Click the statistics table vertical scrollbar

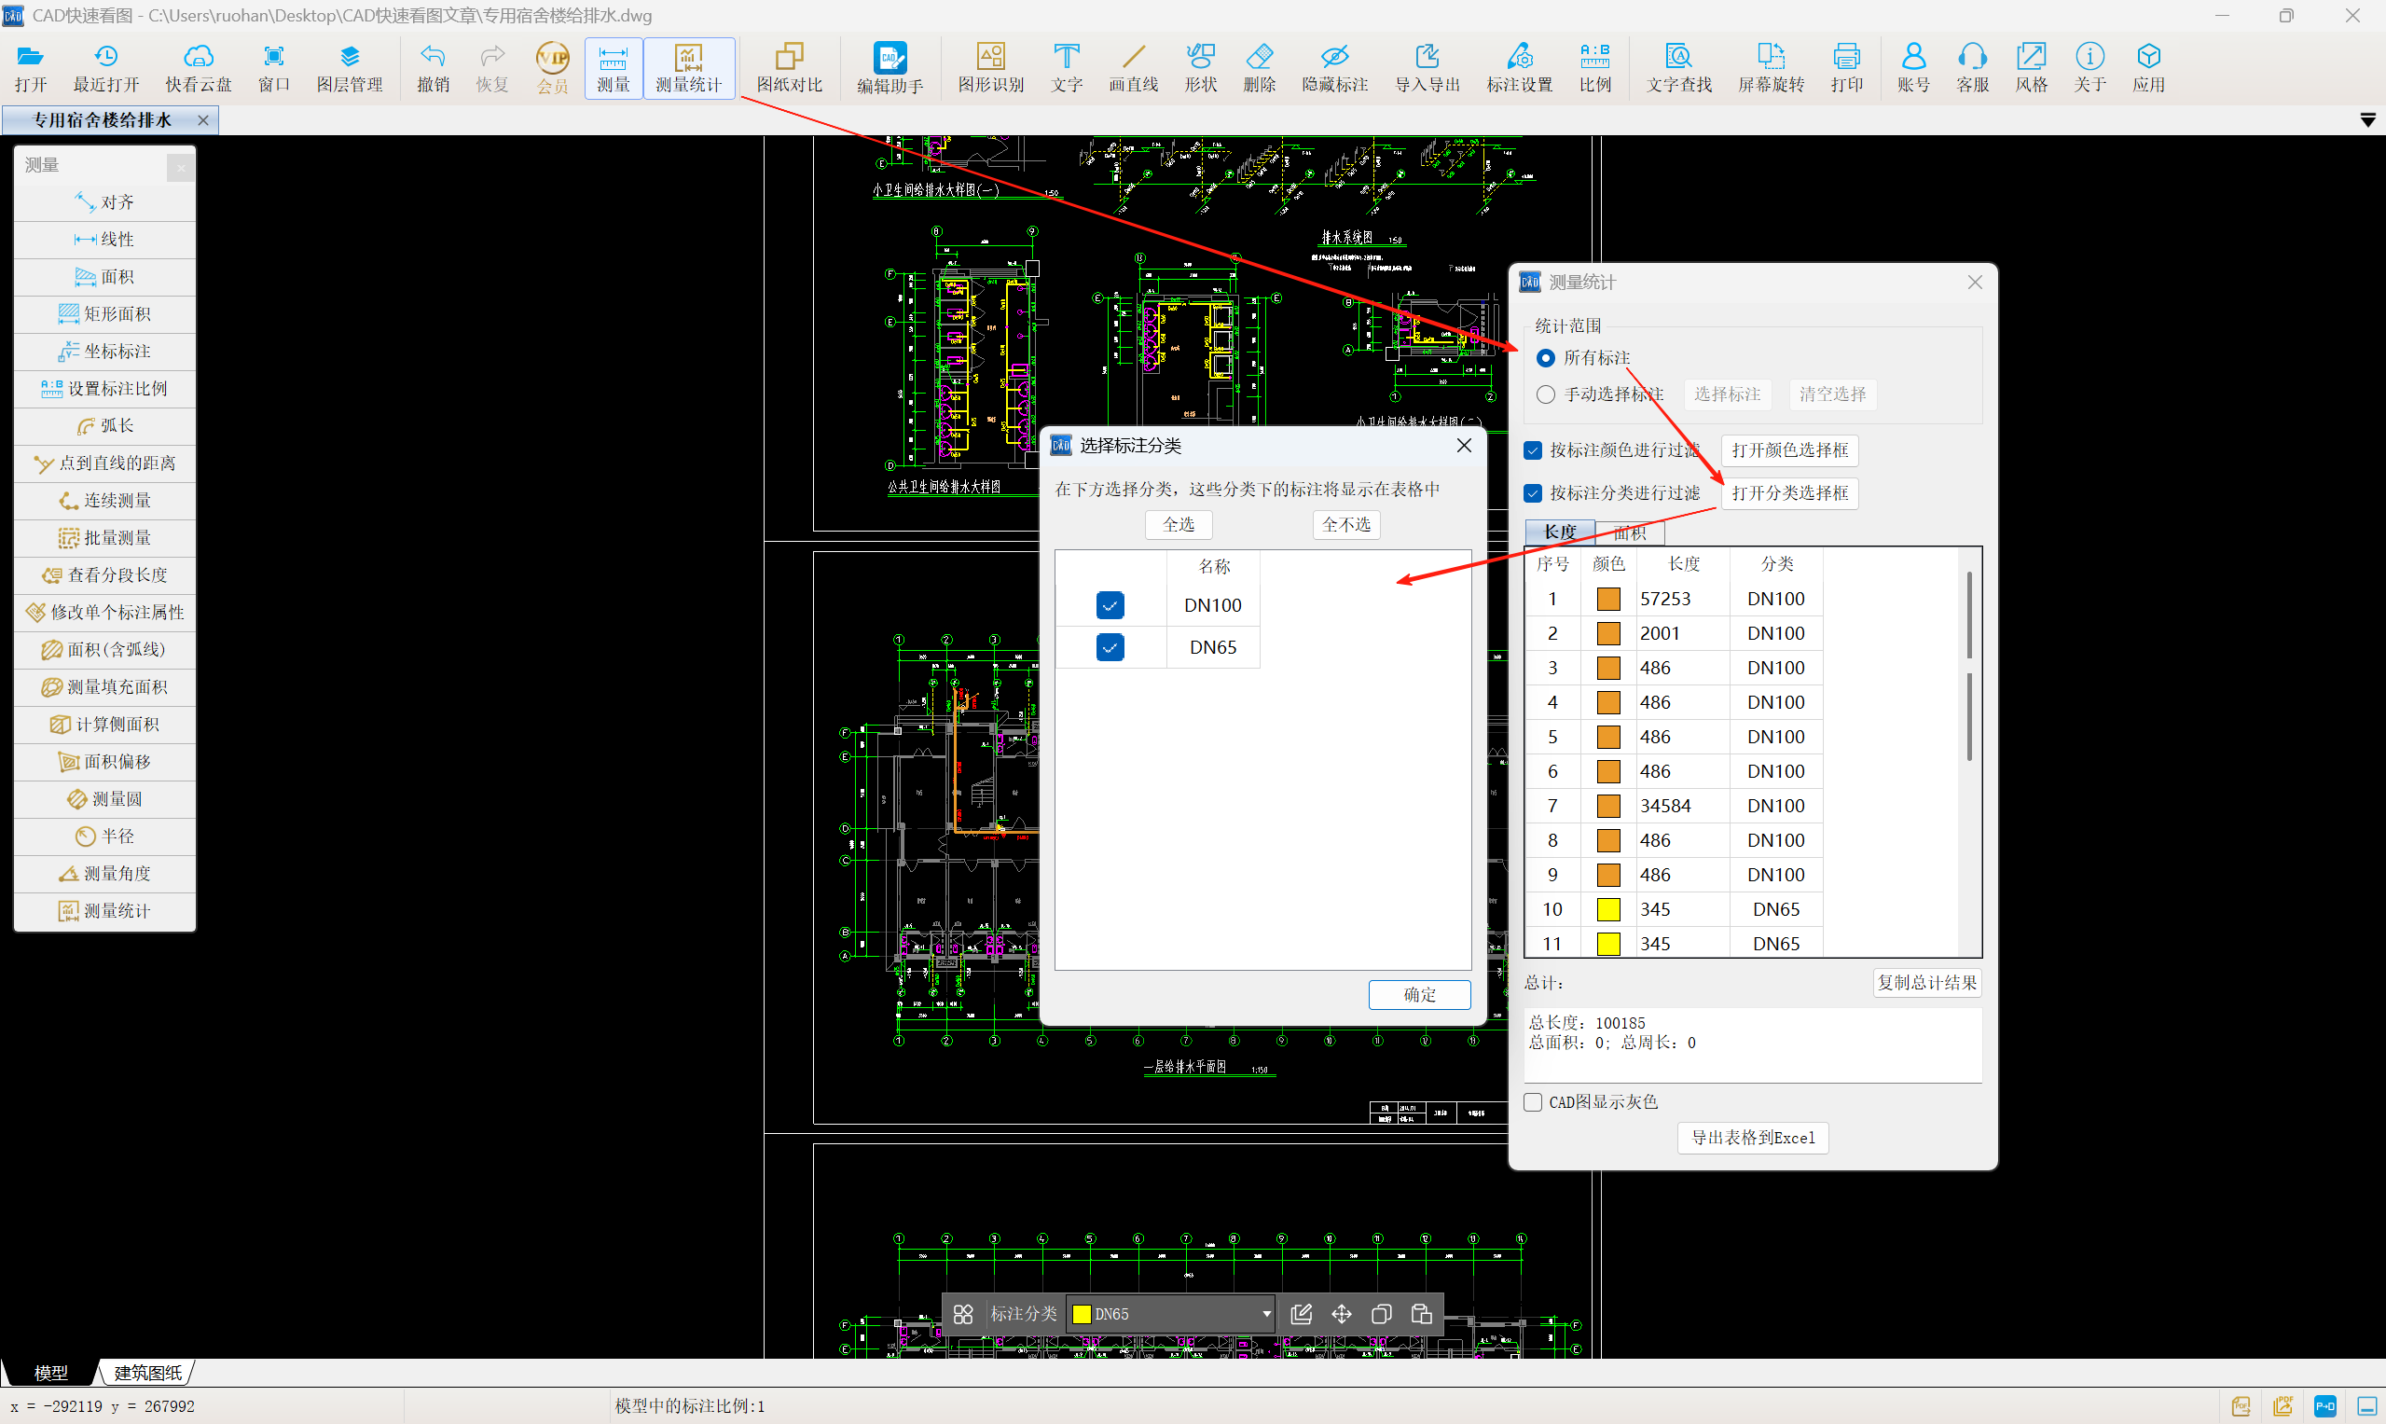click(x=1968, y=615)
